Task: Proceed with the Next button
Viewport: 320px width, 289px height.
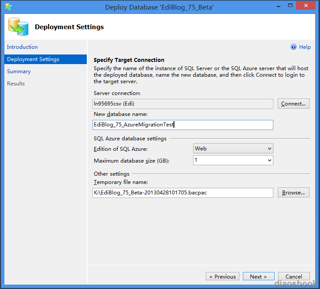Action: (259, 276)
